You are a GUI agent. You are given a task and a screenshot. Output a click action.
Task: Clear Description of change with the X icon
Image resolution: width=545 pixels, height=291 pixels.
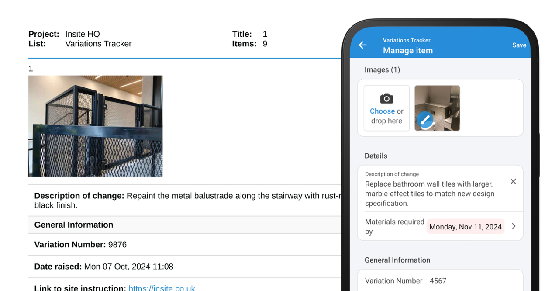(513, 181)
